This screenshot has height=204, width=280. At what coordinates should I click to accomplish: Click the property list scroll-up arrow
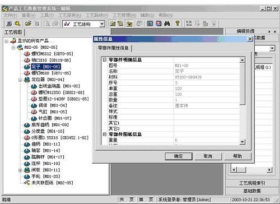[242, 60]
